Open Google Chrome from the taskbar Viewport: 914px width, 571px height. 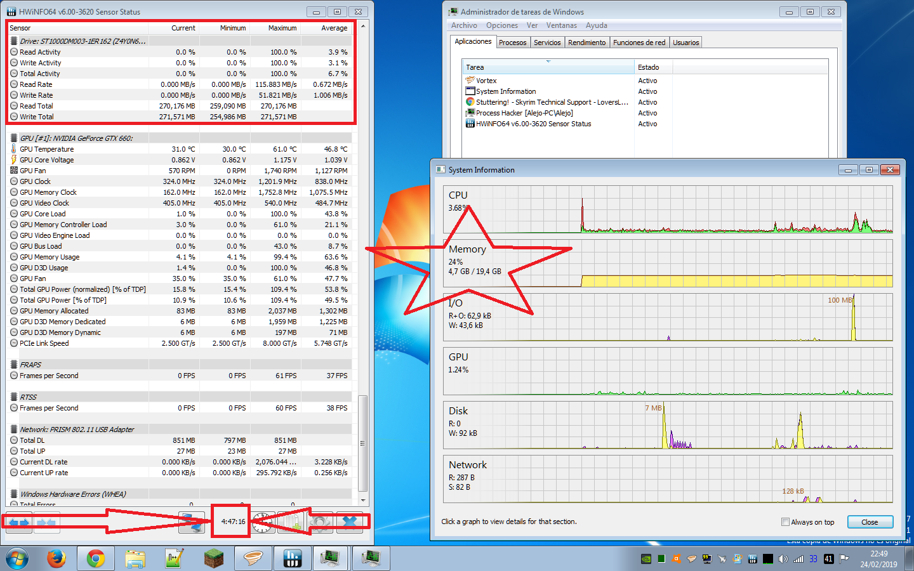96,558
